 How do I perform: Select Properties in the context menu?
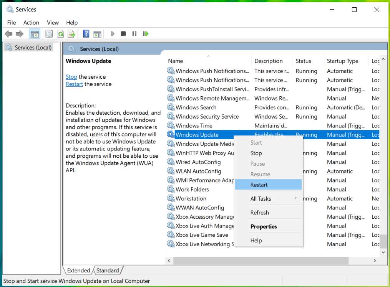pos(264,226)
